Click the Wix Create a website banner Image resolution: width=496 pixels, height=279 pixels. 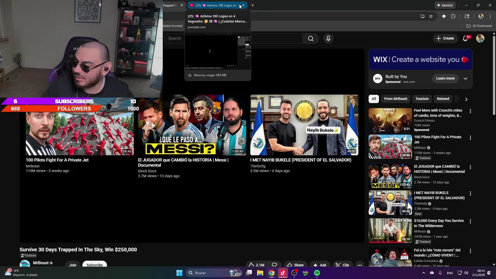click(x=420, y=60)
